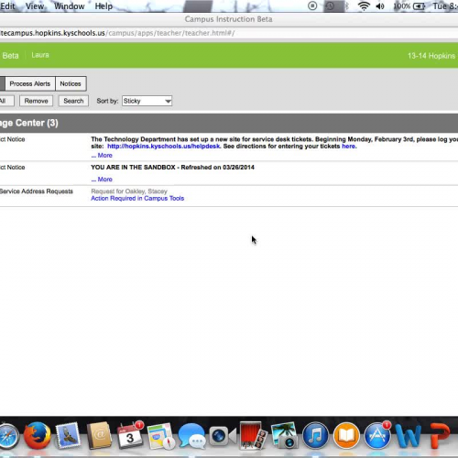The width and height of the screenshot is (458, 458).
Task: Click the 13-14 Hopkins year selector
Action: (431, 56)
